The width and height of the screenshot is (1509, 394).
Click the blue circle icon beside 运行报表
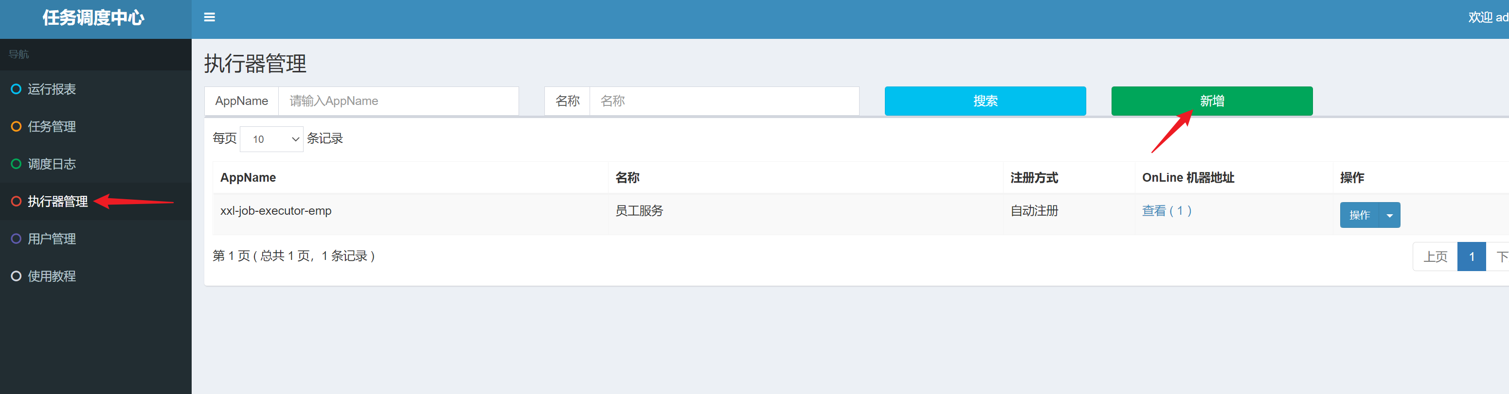[17, 89]
